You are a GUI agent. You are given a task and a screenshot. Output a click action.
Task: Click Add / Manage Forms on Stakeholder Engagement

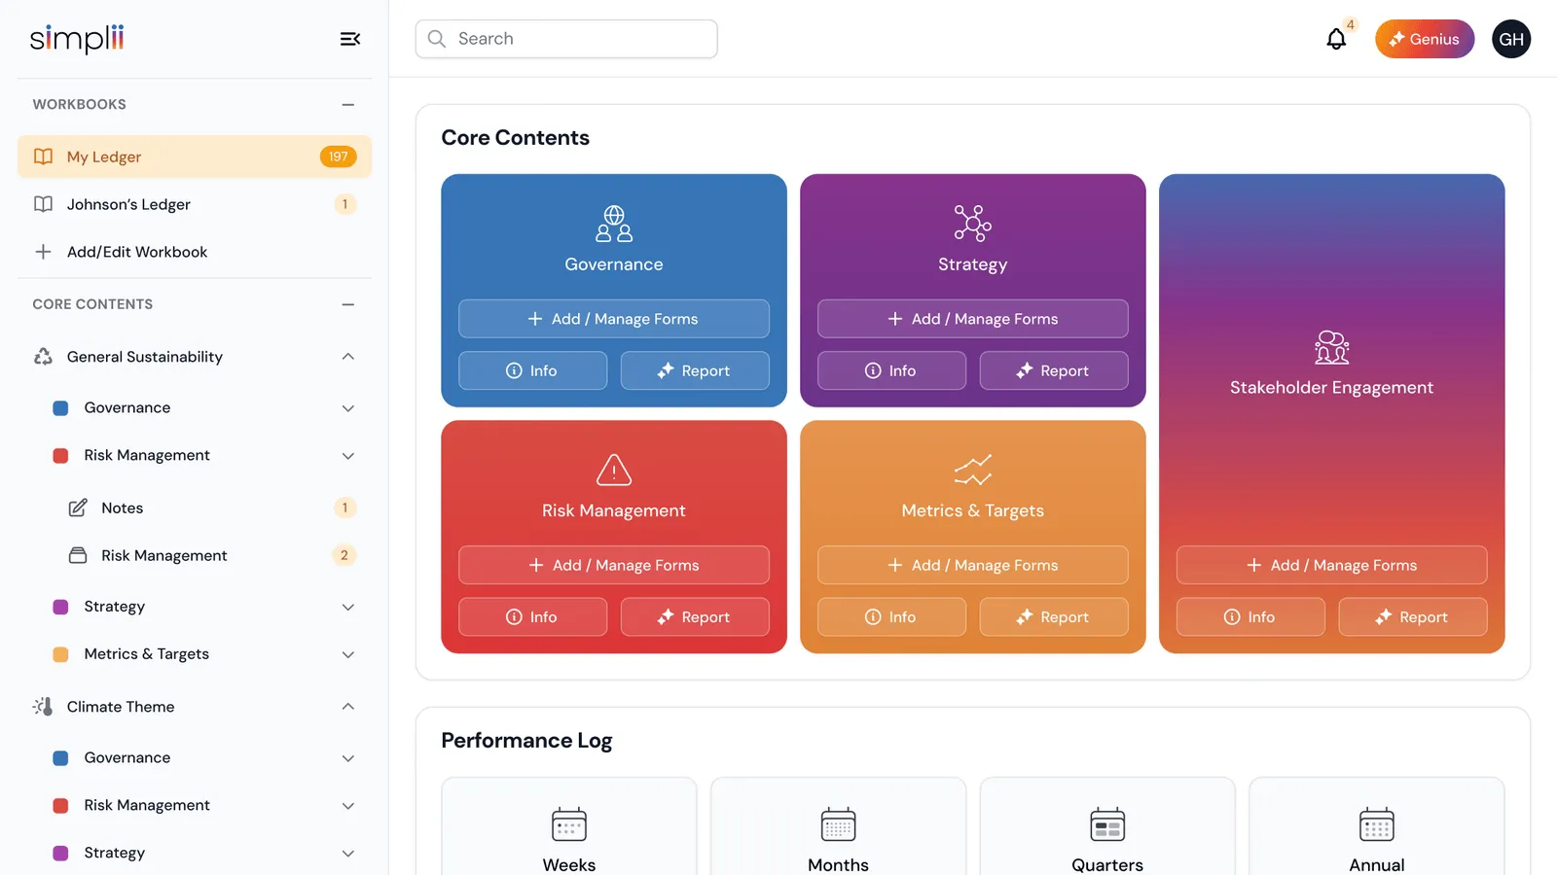[x=1331, y=565]
